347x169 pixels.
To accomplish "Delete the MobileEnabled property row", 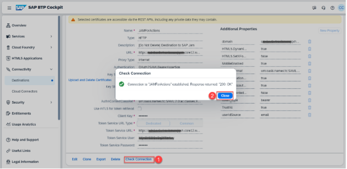I will click(x=310, y=63).
